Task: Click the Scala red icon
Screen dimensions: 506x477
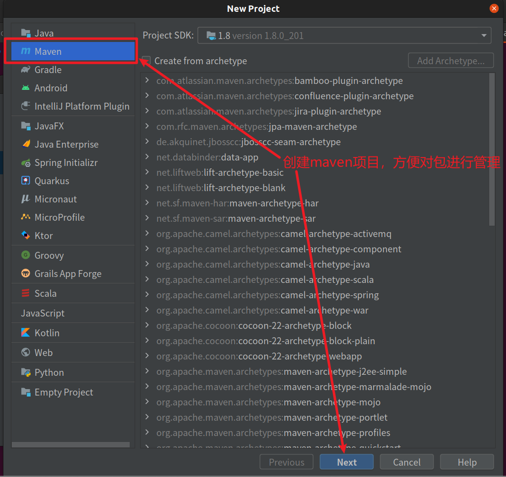Action: 26,293
